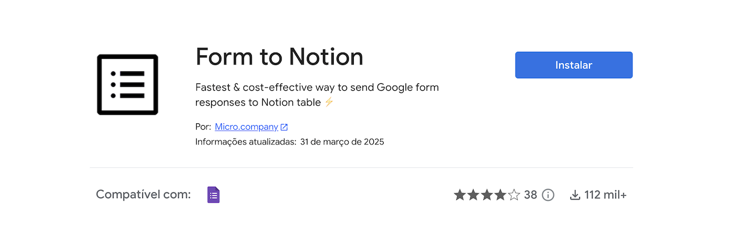Click the Form to Notion title
734x241 pixels.
(x=279, y=57)
